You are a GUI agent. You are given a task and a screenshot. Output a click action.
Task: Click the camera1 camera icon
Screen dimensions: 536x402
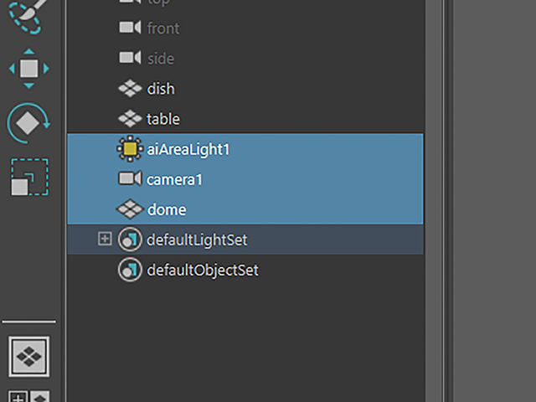tap(130, 178)
